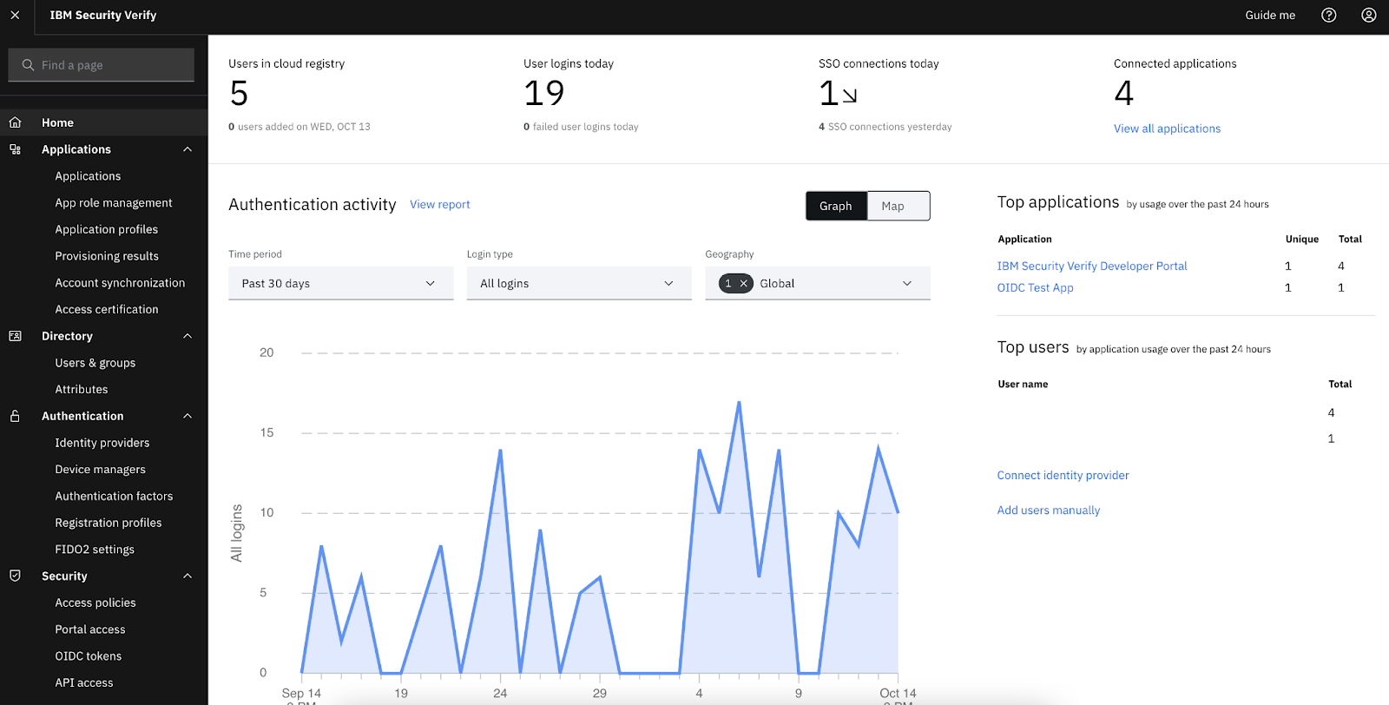
Task: Click the Sep 14 label on chart axis
Action: click(x=301, y=694)
